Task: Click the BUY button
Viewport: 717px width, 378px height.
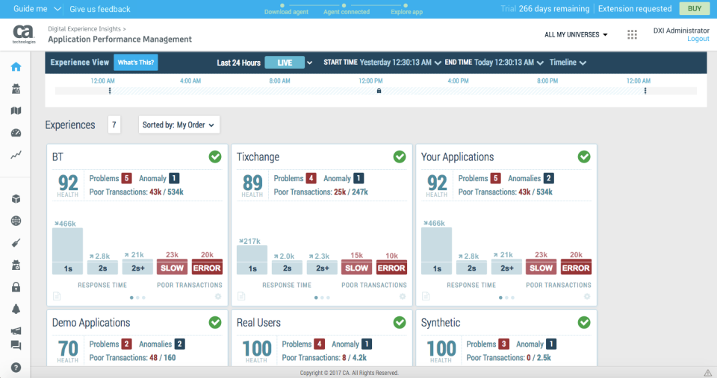Action: point(694,9)
